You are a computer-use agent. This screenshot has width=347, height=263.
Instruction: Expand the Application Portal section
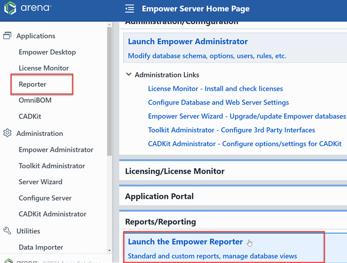[159, 196]
